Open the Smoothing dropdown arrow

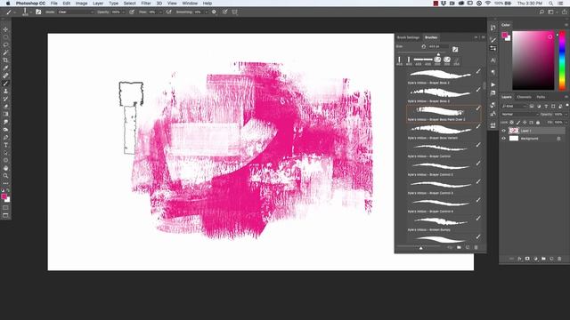[206, 12]
